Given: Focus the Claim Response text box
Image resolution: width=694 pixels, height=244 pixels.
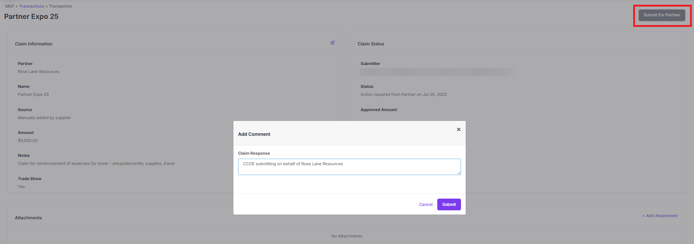Looking at the screenshot, I should [349, 167].
